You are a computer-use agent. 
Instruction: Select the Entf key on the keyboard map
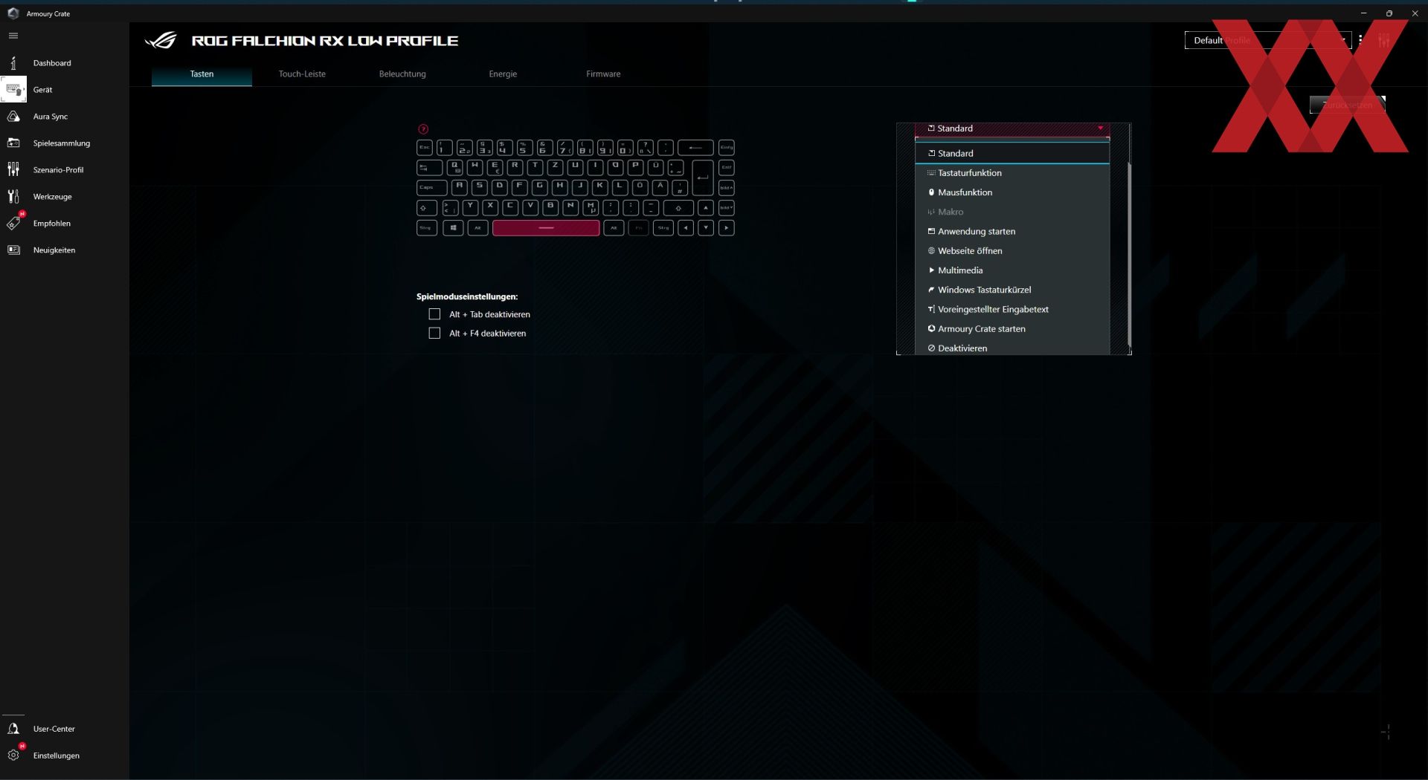[x=727, y=168]
